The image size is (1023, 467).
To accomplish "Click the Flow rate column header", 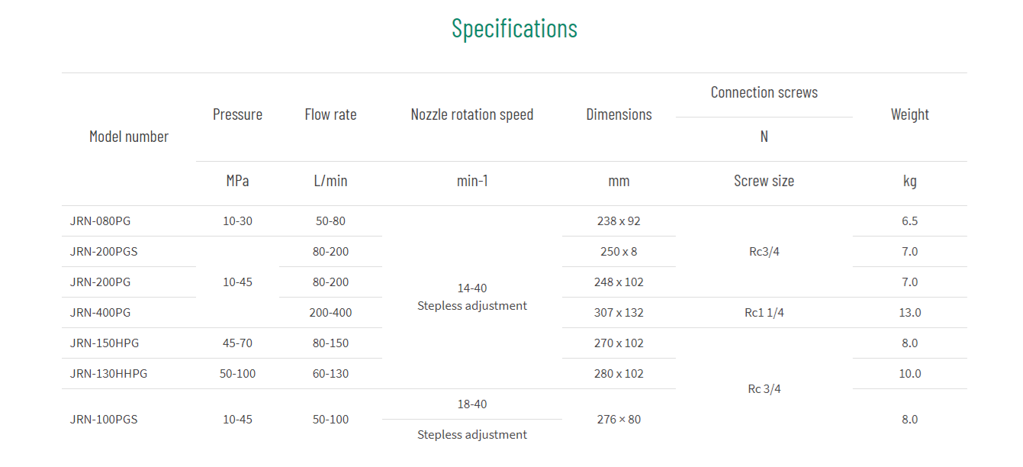I will coord(330,114).
